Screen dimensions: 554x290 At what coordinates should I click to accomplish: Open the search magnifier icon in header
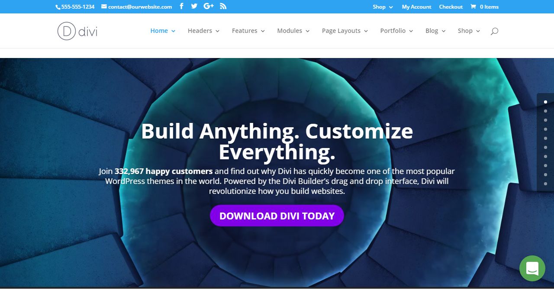[x=494, y=31]
